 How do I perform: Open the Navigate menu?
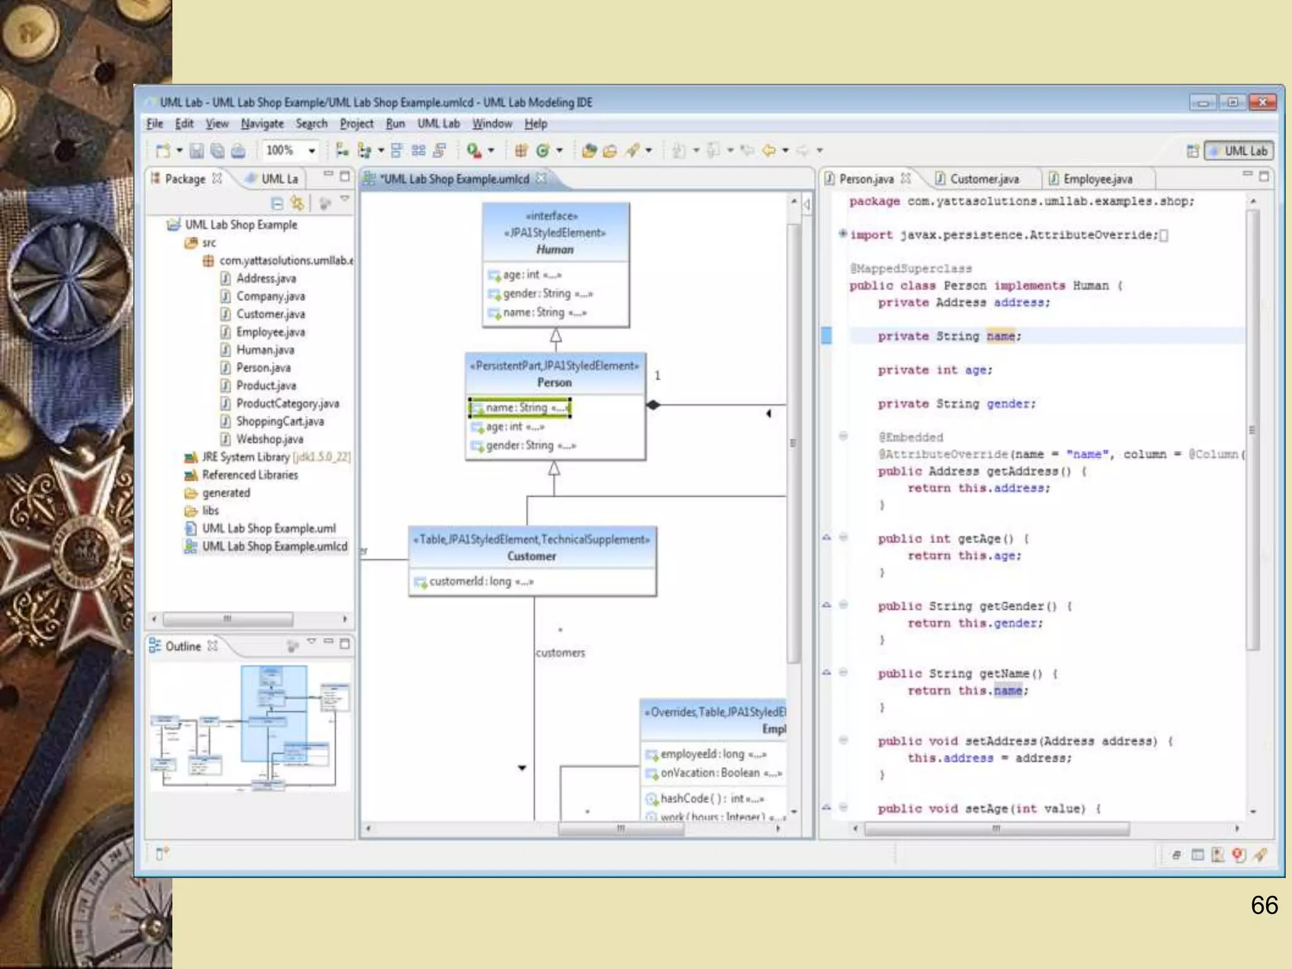point(262,124)
